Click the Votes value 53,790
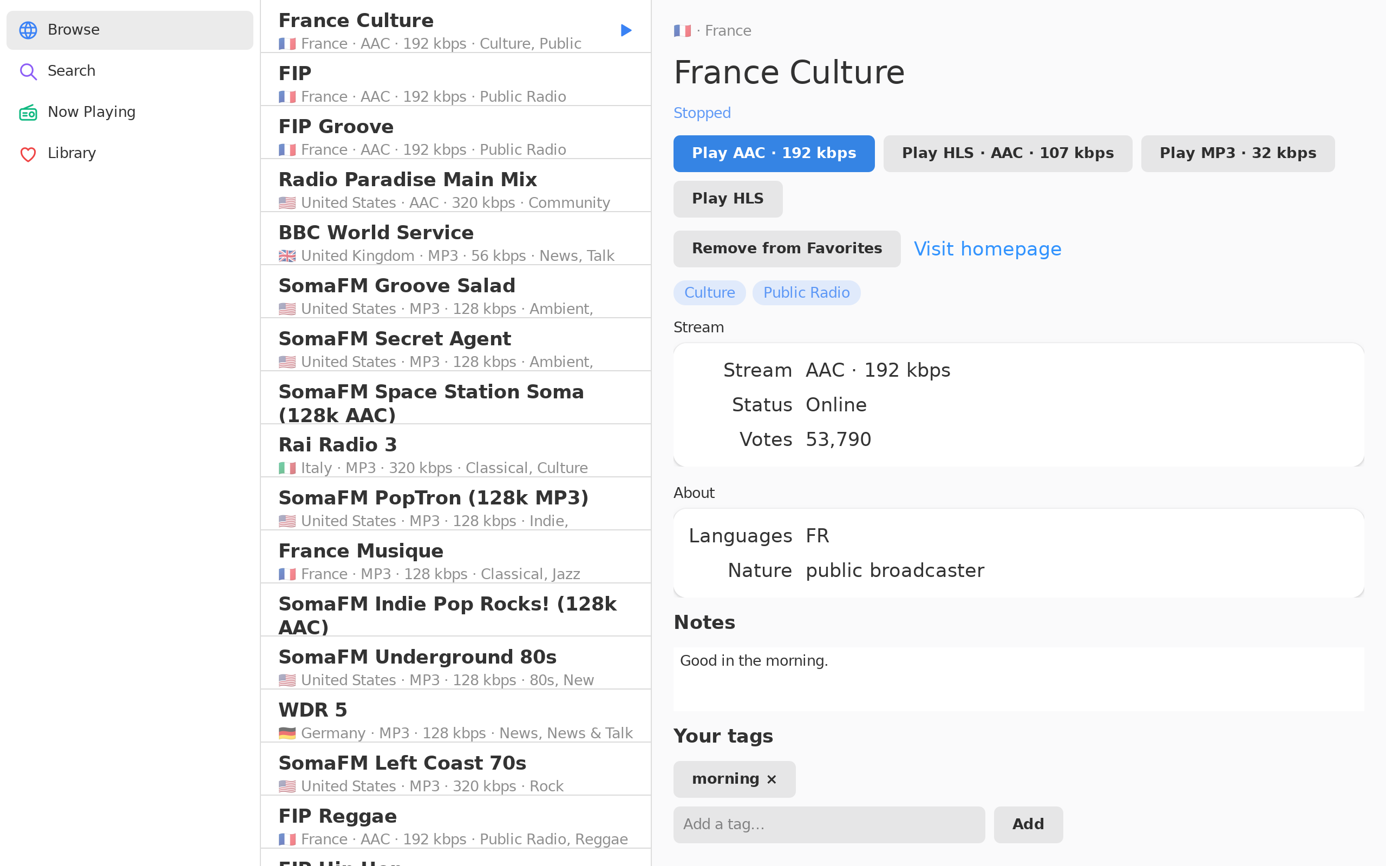The height and width of the screenshot is (866, 1386). coord(839,440)
